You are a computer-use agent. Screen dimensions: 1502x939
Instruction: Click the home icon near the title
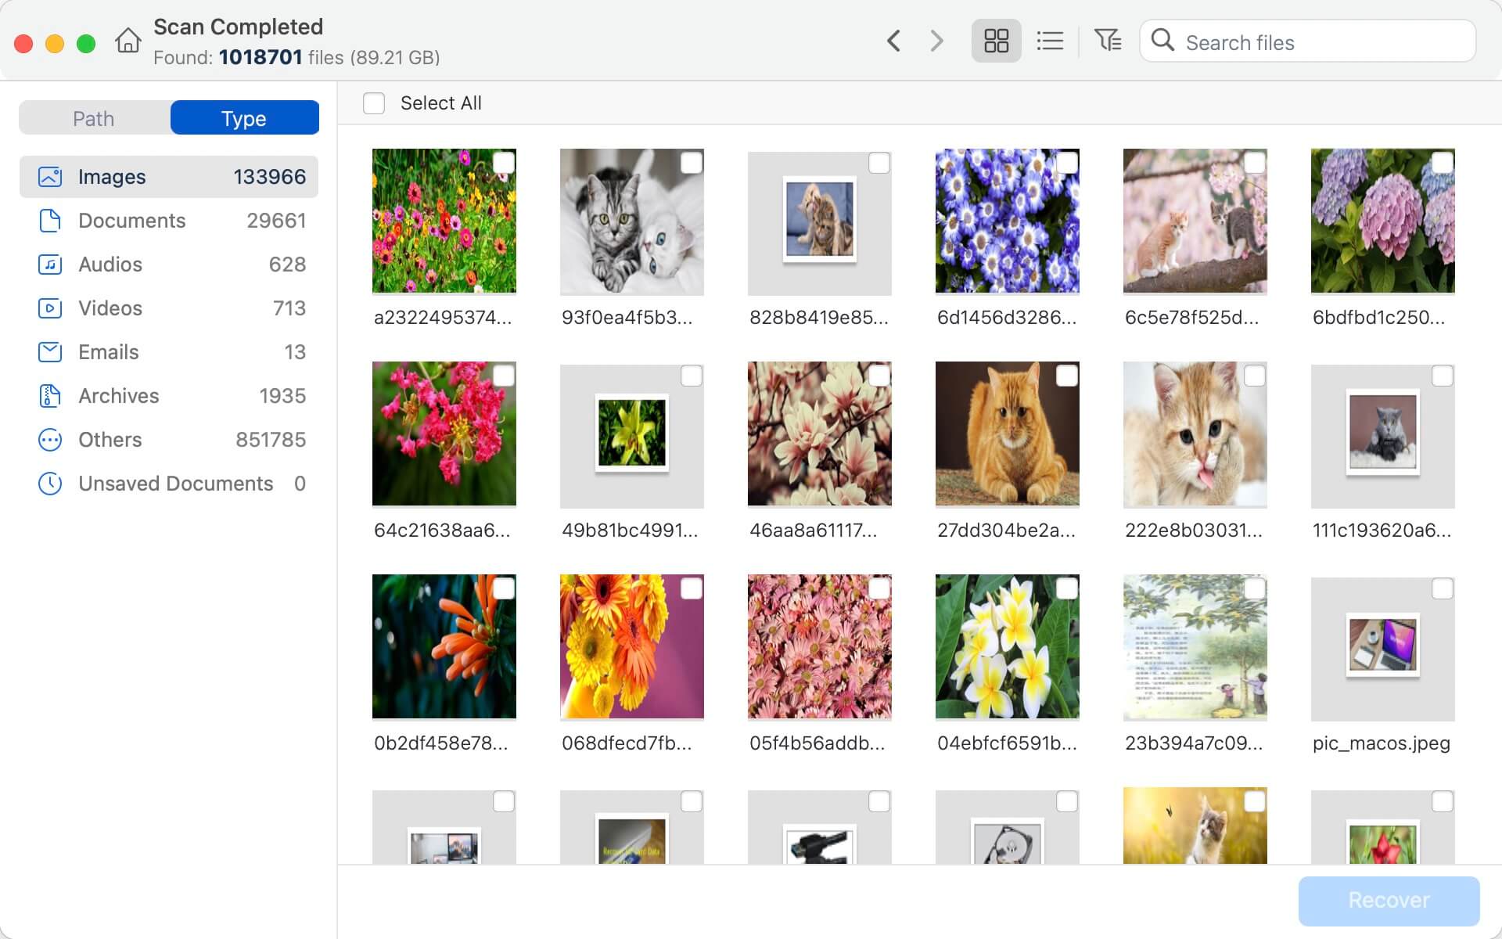[x=129, y=41]
